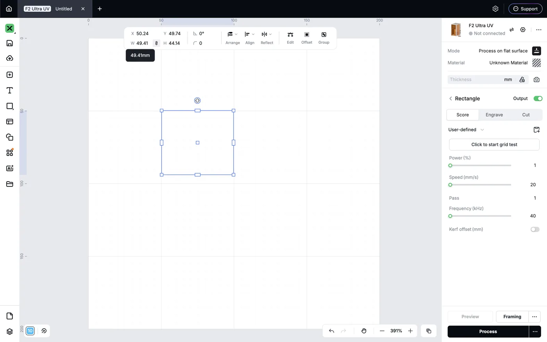
Task: Click the Process button
Action: coord(488,331)
